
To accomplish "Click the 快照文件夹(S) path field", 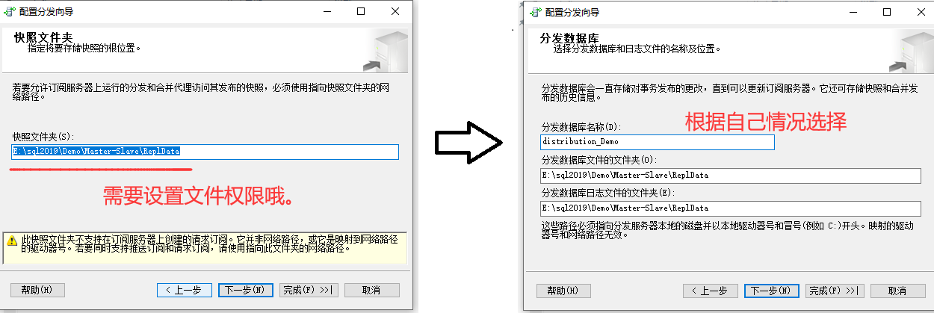I will [x=205, y=152].
